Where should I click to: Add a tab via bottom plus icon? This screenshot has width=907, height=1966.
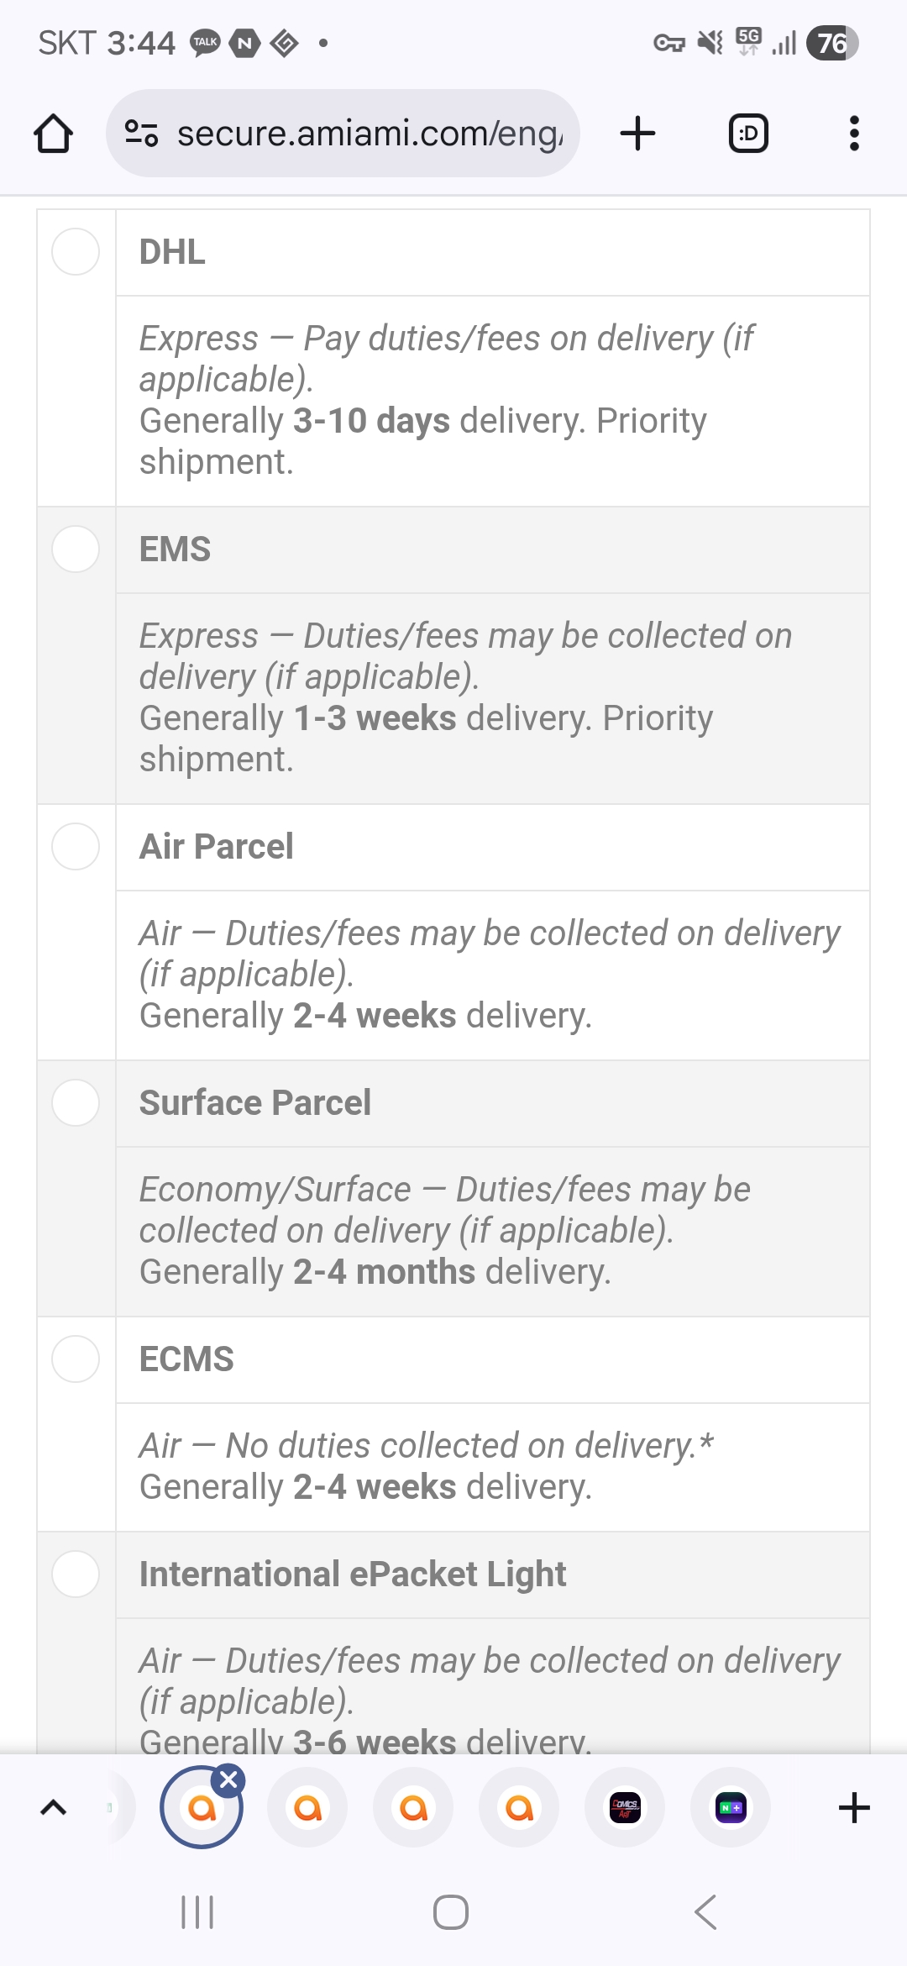click(854, 1807)
